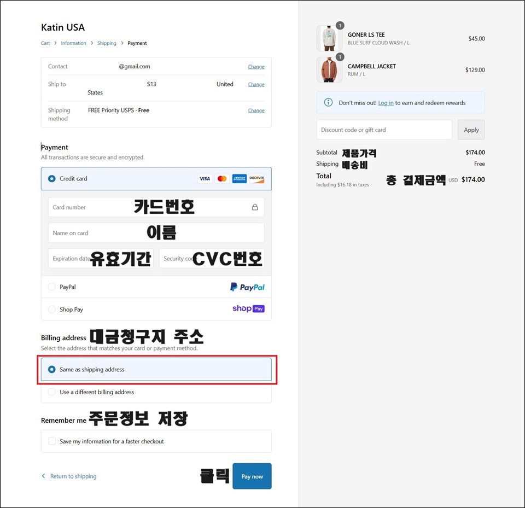This screenshot has height=508, width=525.
Task: Click the lock icon in Card number field
Action: coord(255,207)
